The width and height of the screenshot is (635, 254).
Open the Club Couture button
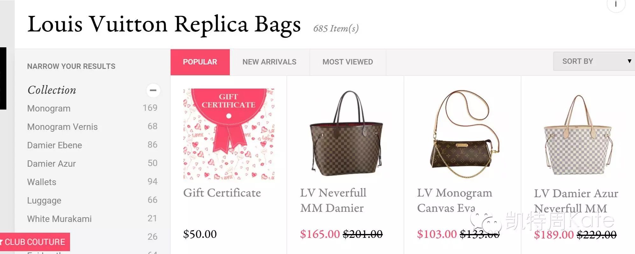point(35,242)
